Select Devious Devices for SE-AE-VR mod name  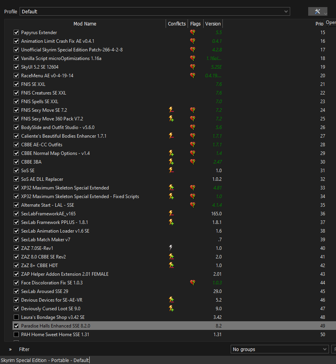pos(52,300)
